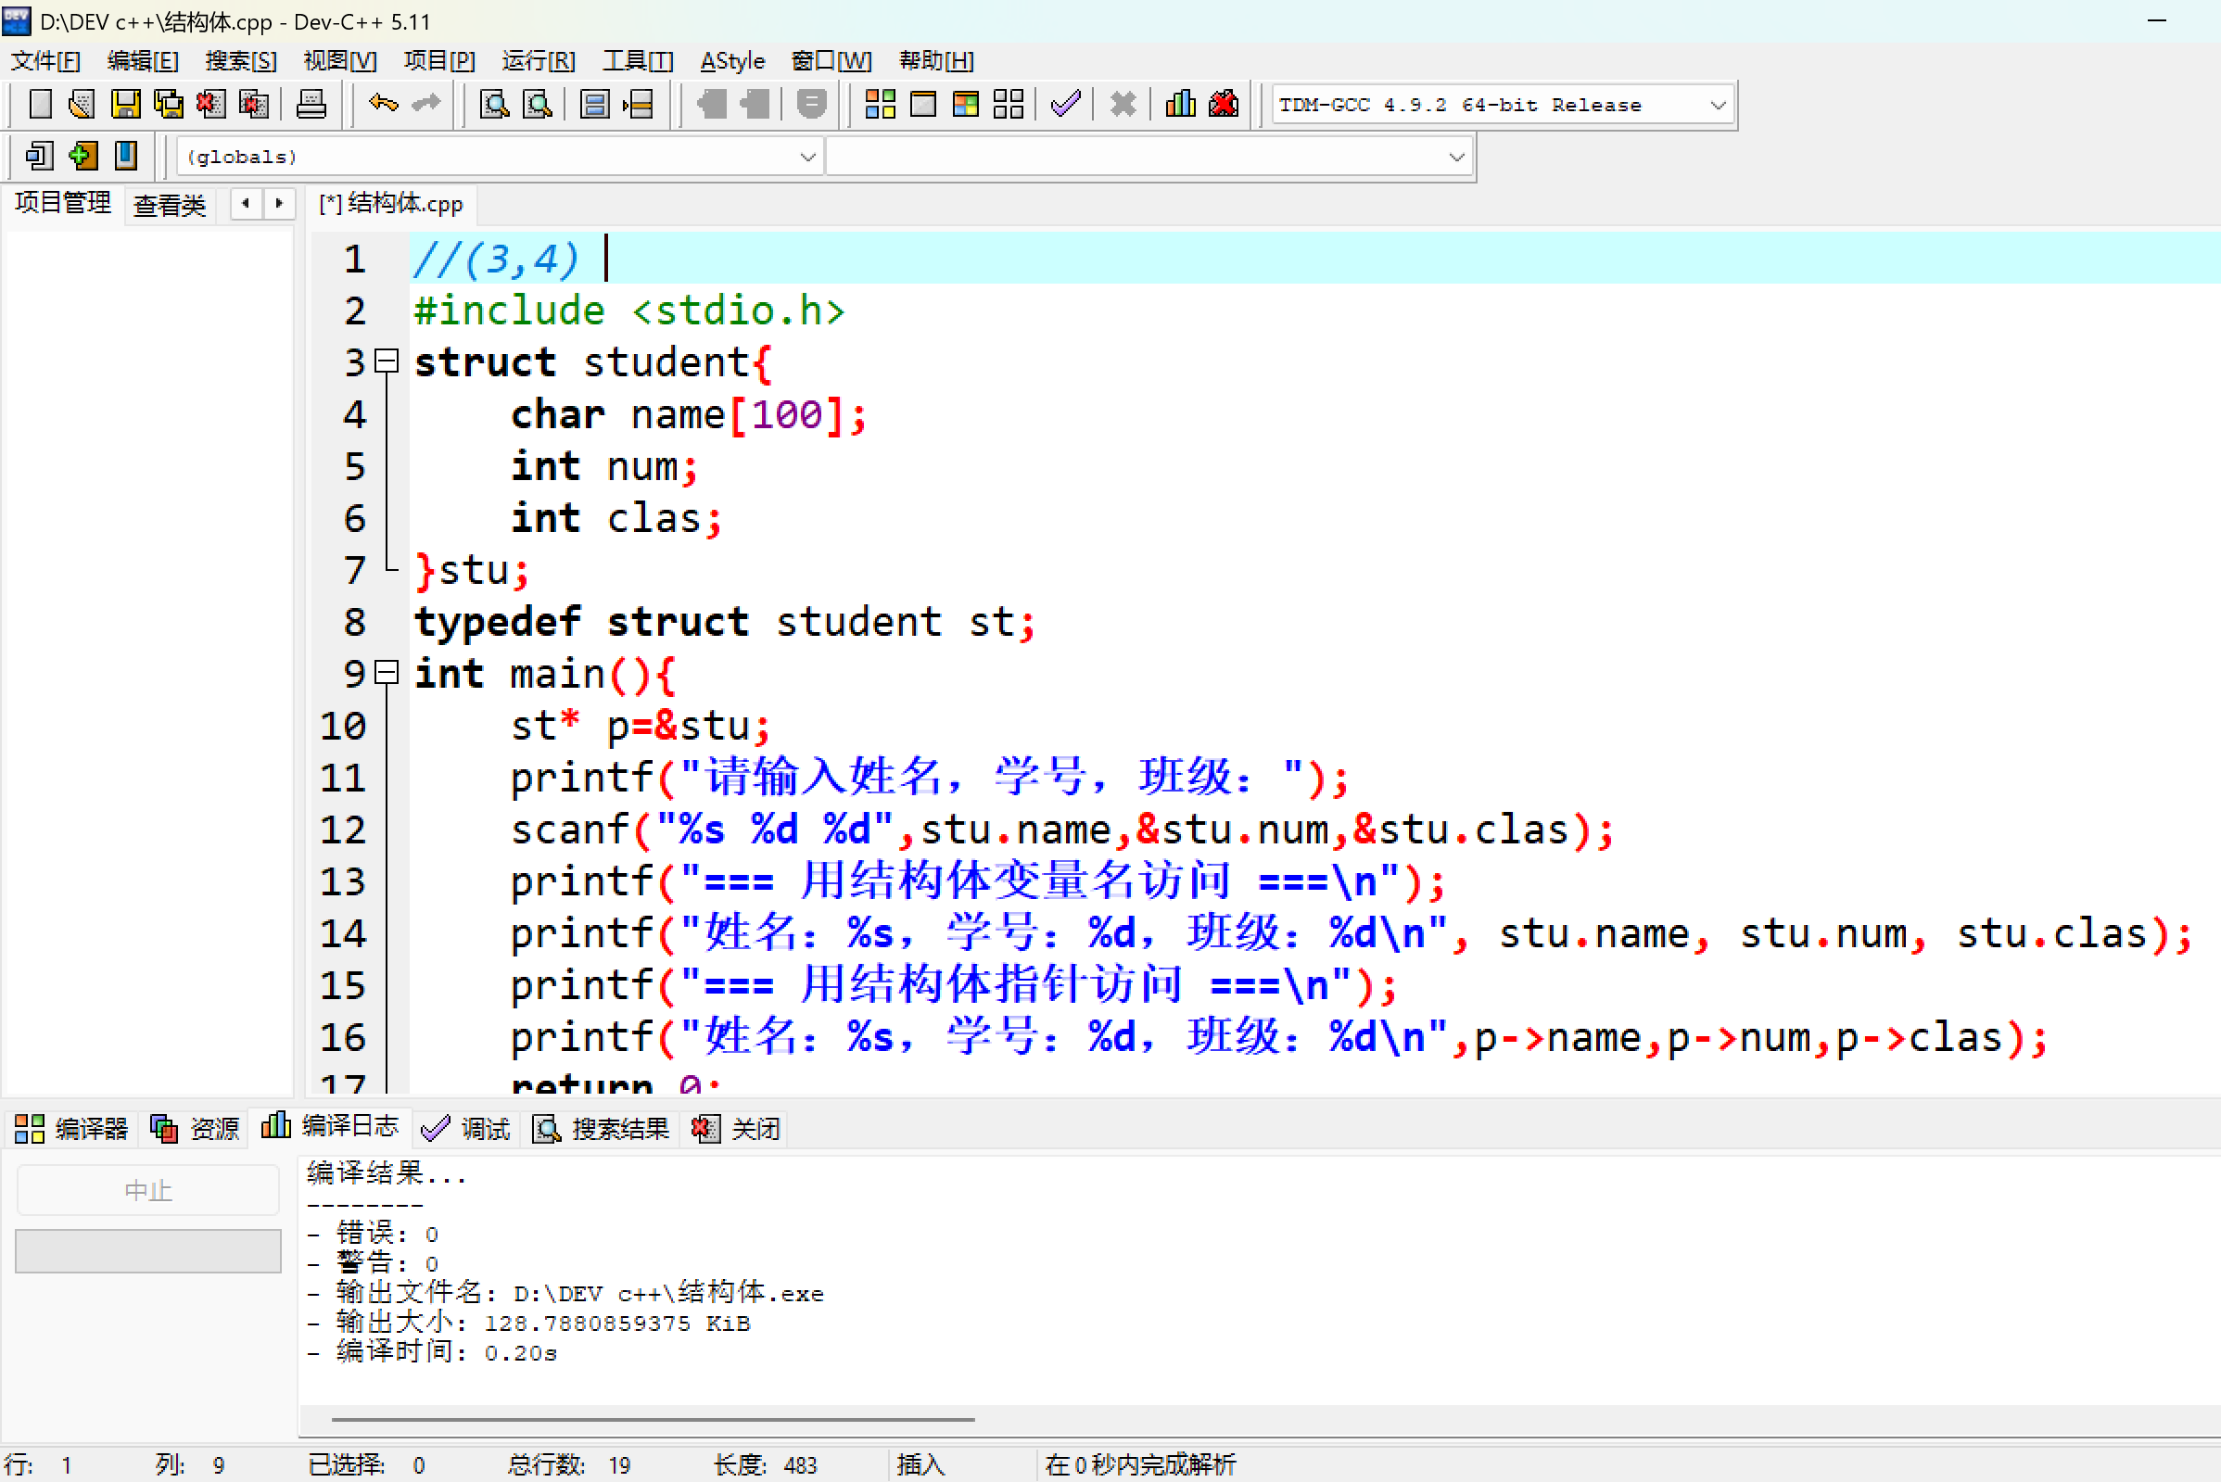Click the profile analysis bar chart icon

click(1180, 104)
